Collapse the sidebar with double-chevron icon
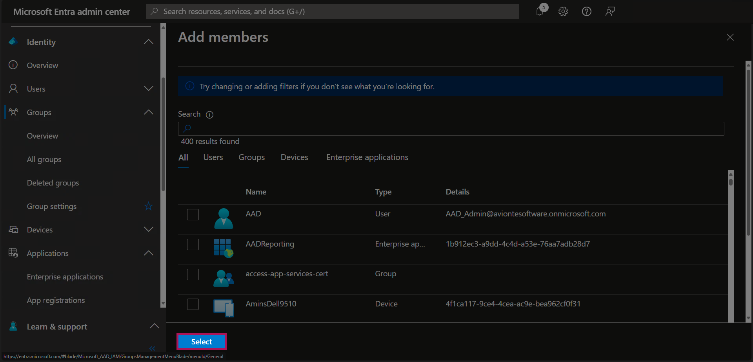Screen dimensions: 753x362 click(152, 348)
